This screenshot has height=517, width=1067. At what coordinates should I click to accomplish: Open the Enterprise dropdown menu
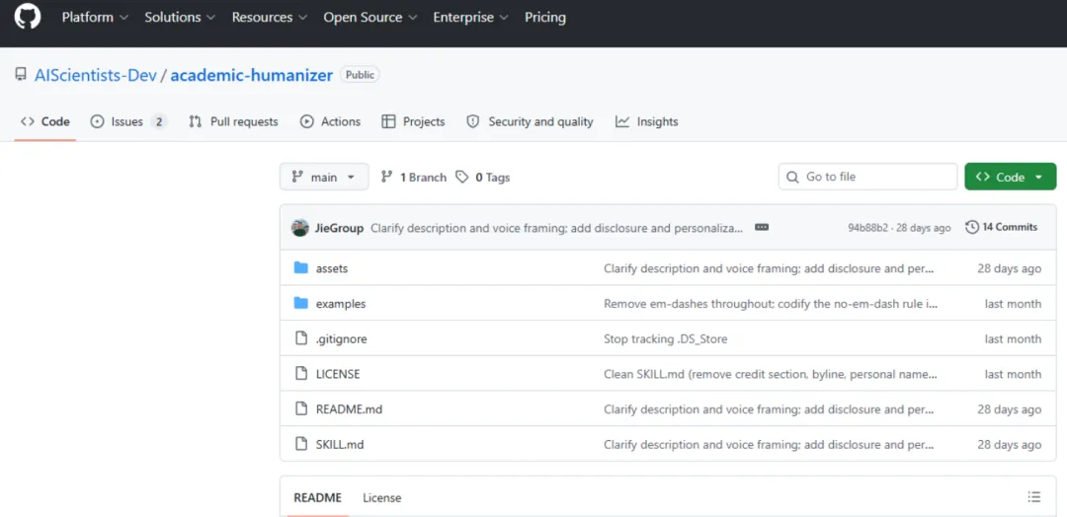coord(470,17)
